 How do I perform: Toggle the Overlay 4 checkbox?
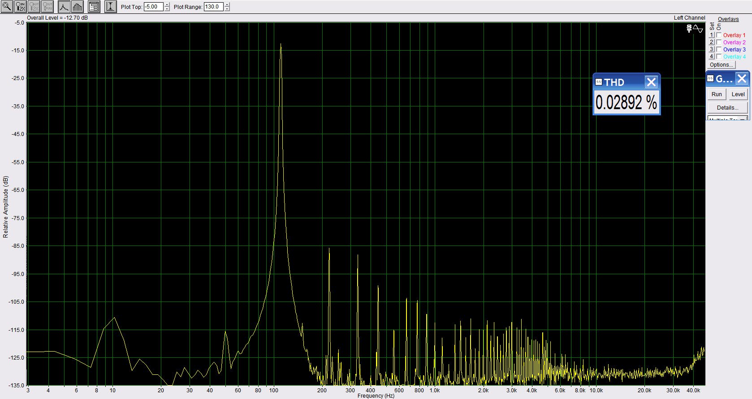719,56
